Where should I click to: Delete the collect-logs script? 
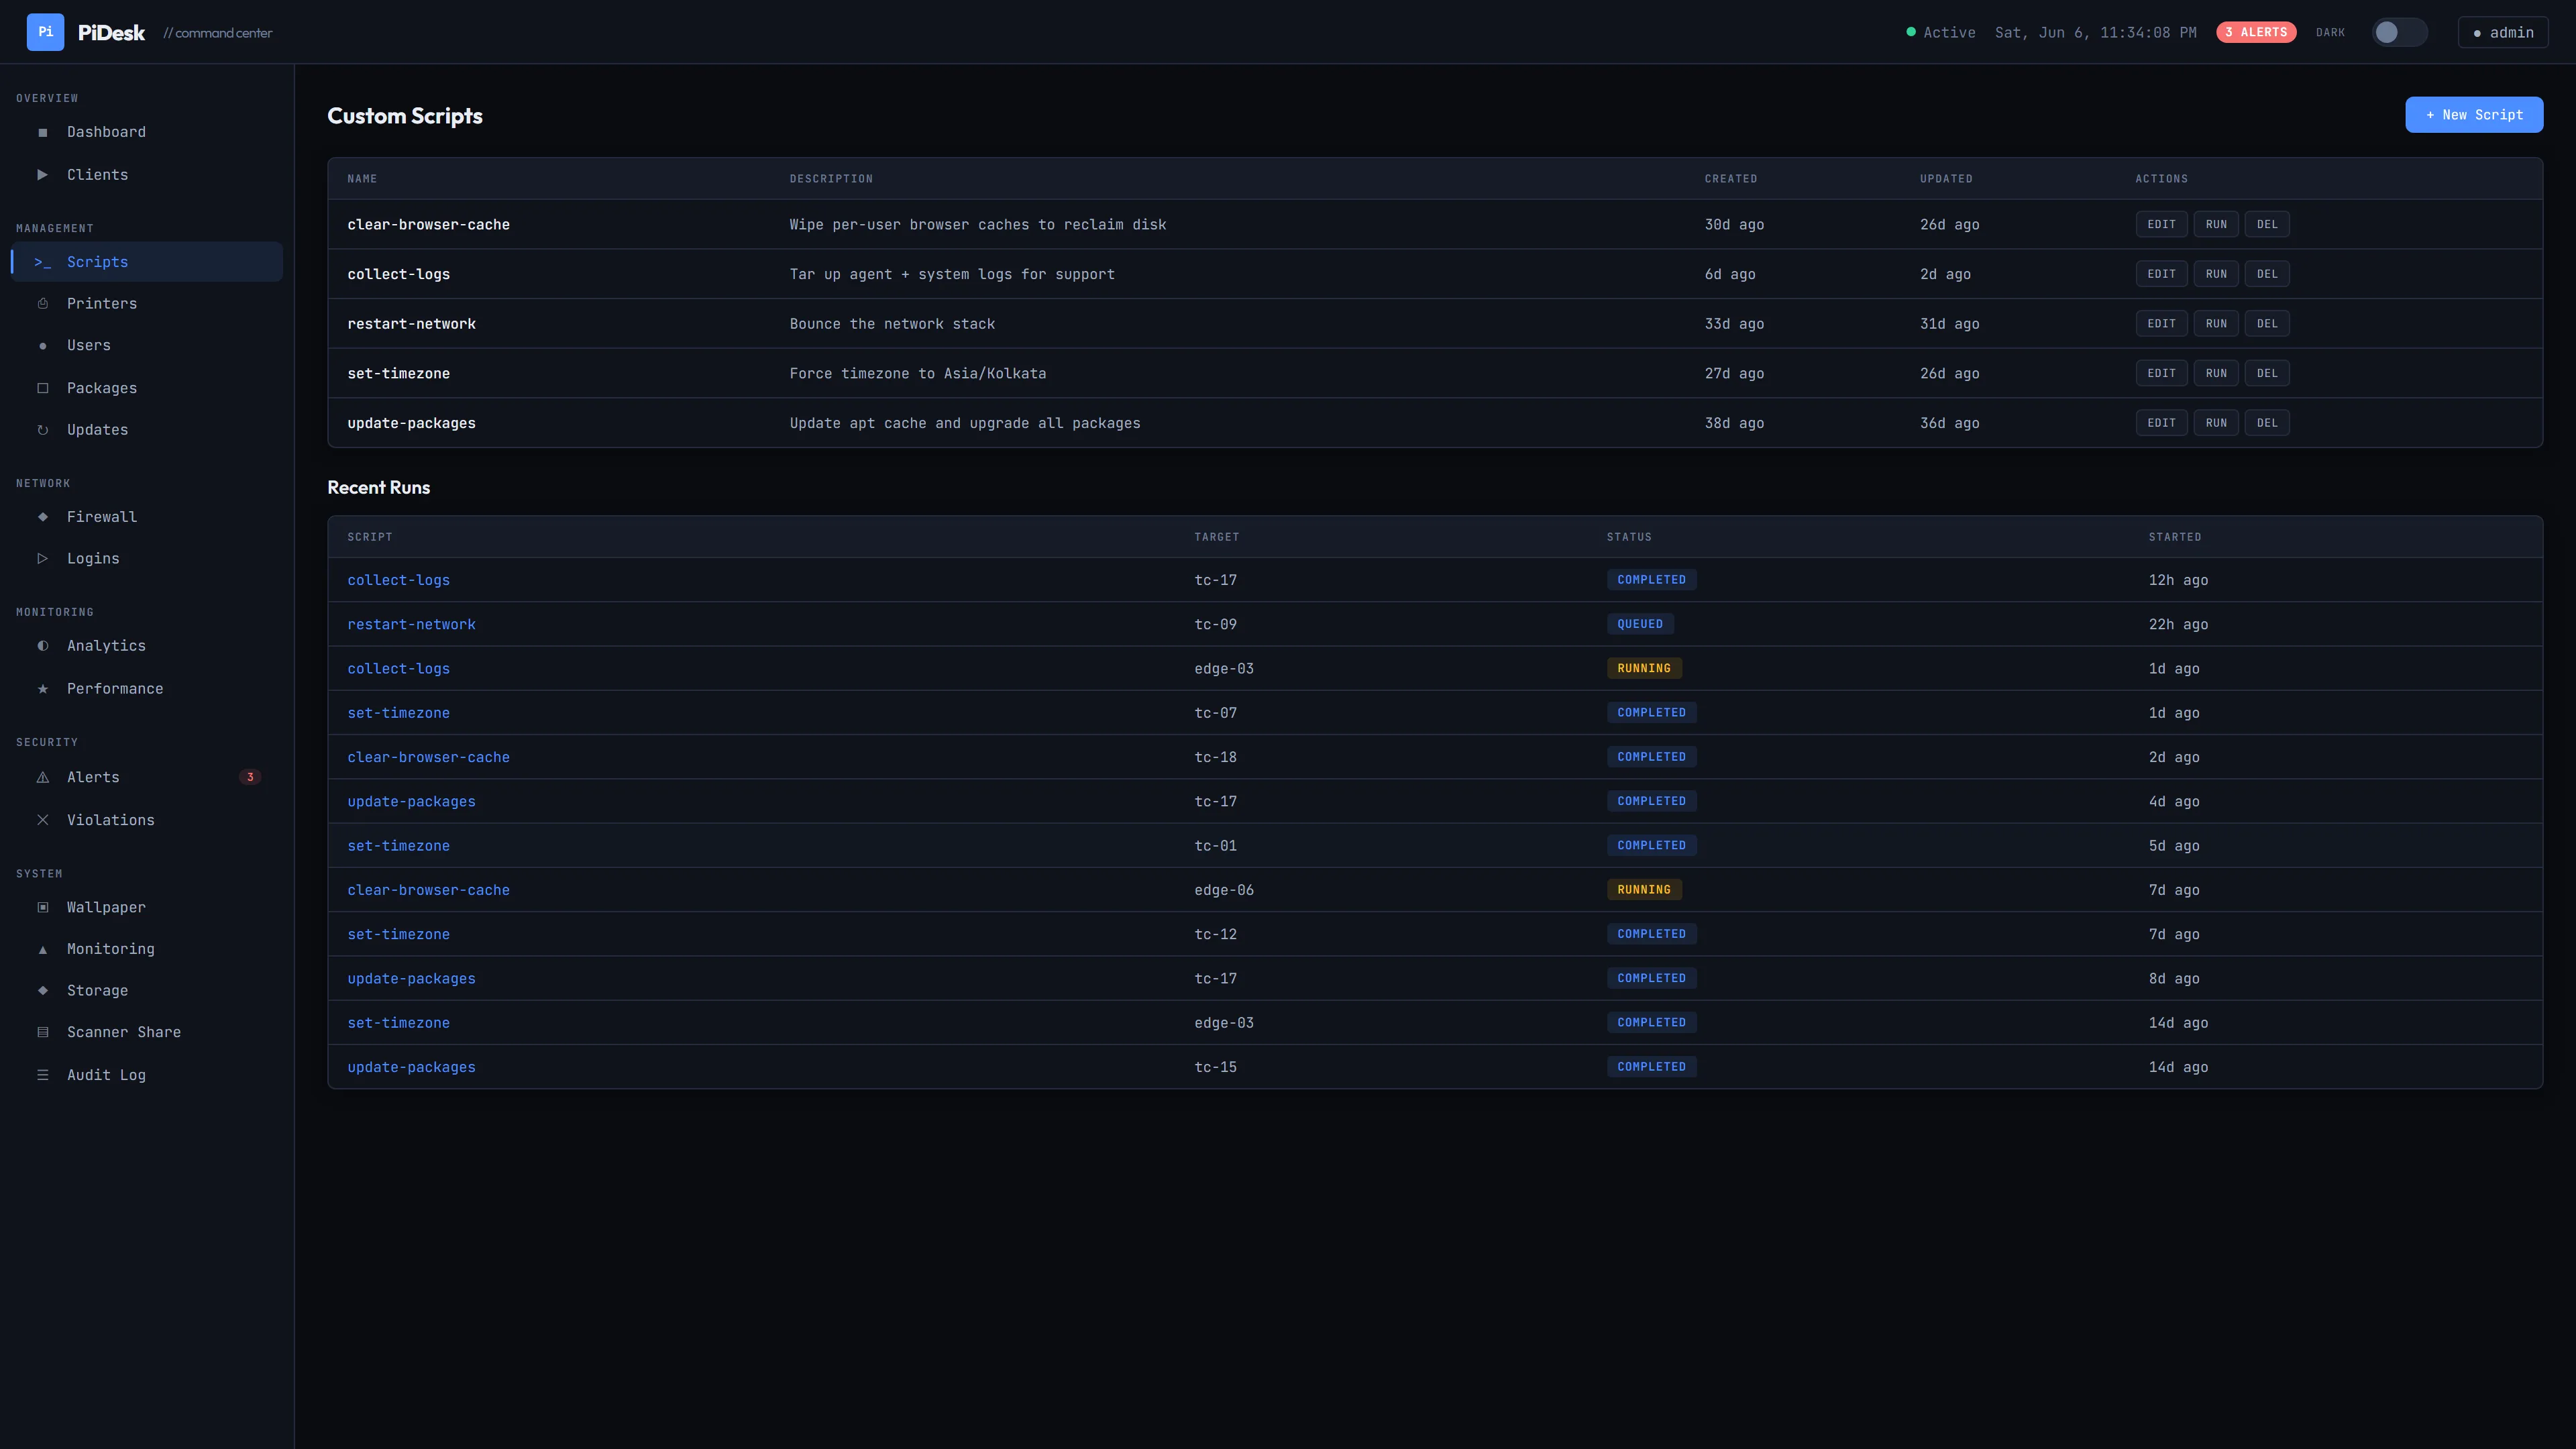(x=2267, y=274)
